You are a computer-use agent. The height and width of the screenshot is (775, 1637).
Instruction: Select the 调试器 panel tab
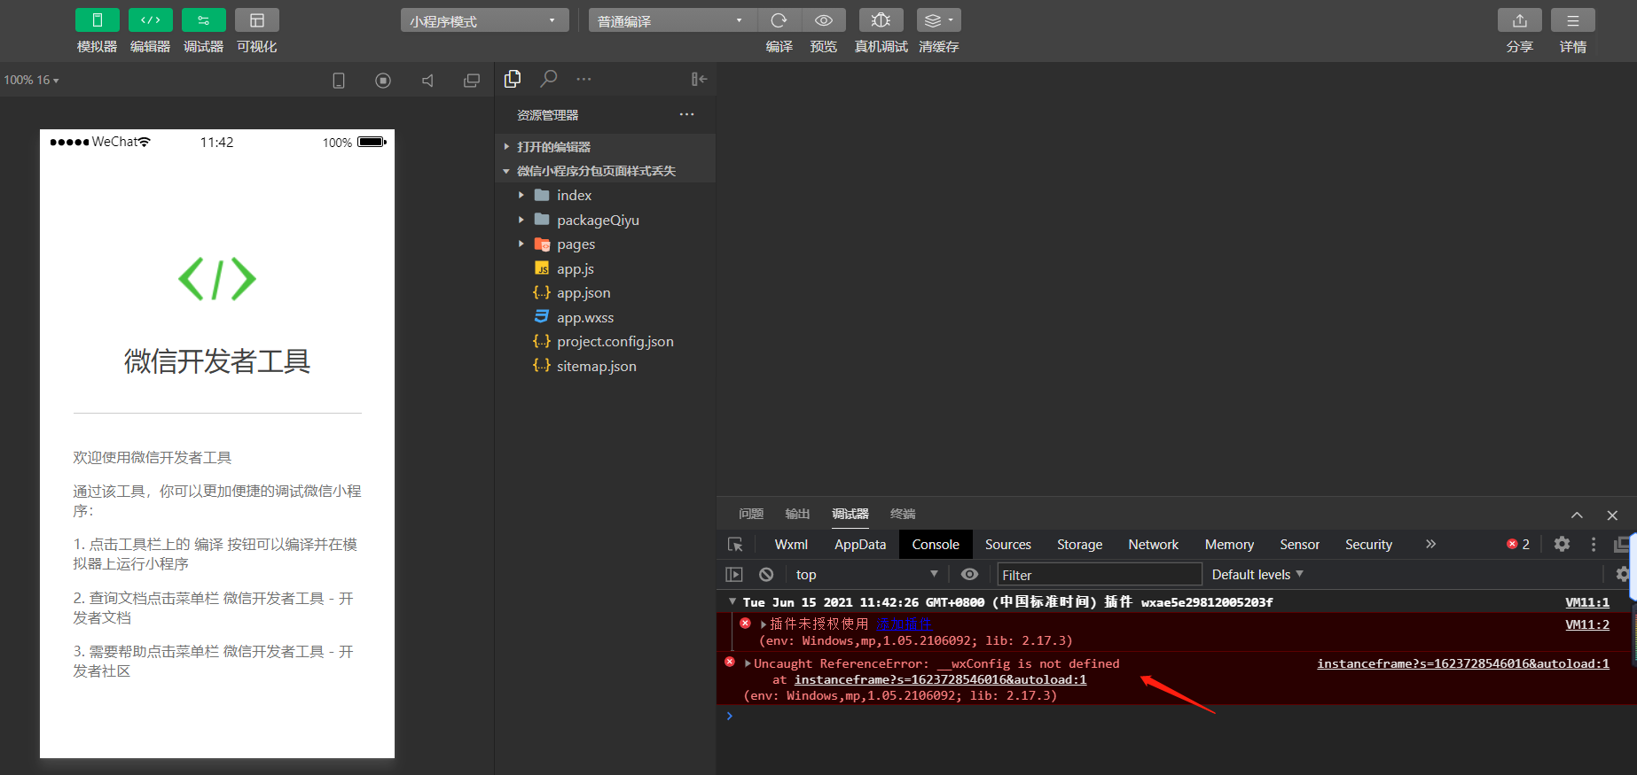pos(850,514)
